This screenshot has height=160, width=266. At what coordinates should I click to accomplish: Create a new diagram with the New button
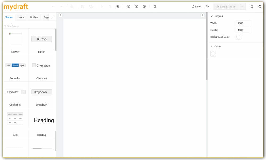pos(196,6)
